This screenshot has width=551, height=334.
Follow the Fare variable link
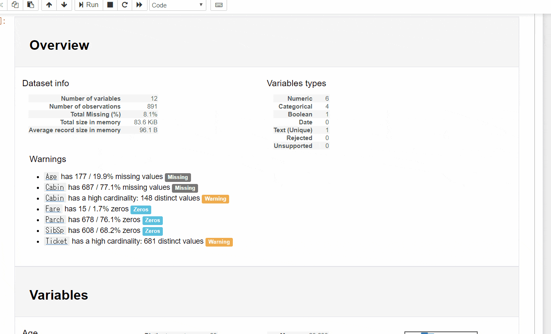pos(53,209)
